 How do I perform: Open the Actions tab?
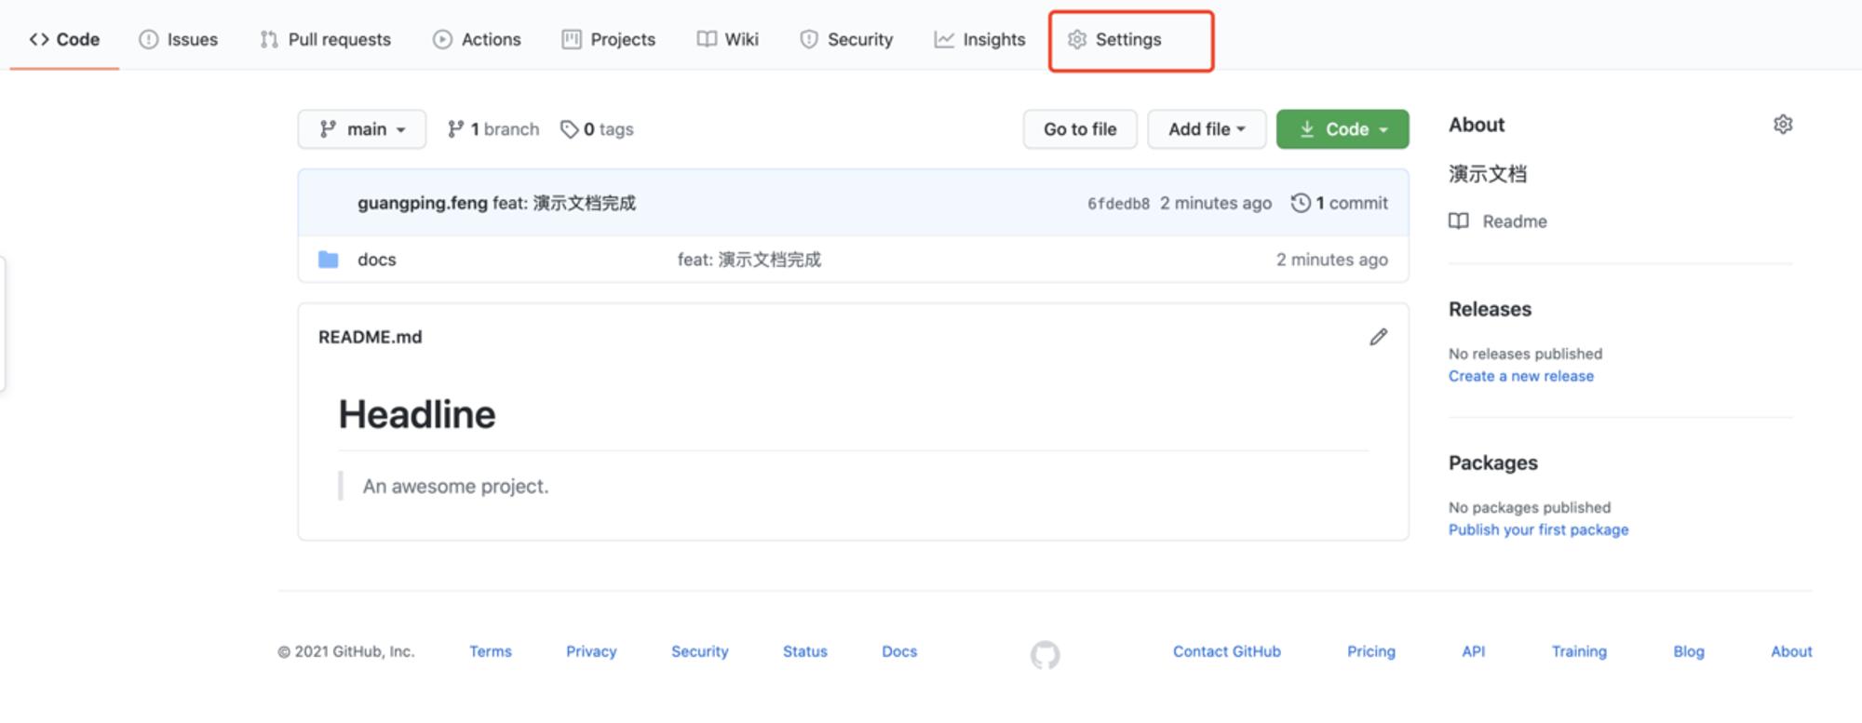tap(477, 39)
